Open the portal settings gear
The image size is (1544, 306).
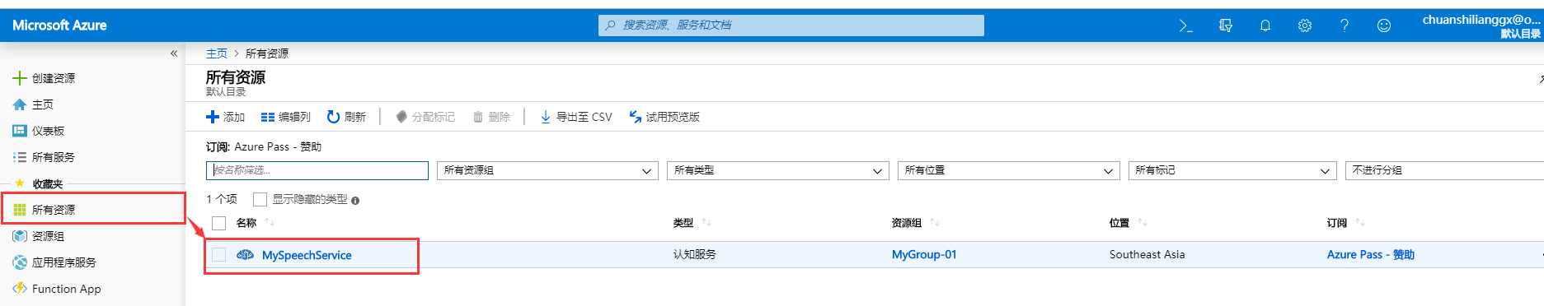click(1305, 25)
